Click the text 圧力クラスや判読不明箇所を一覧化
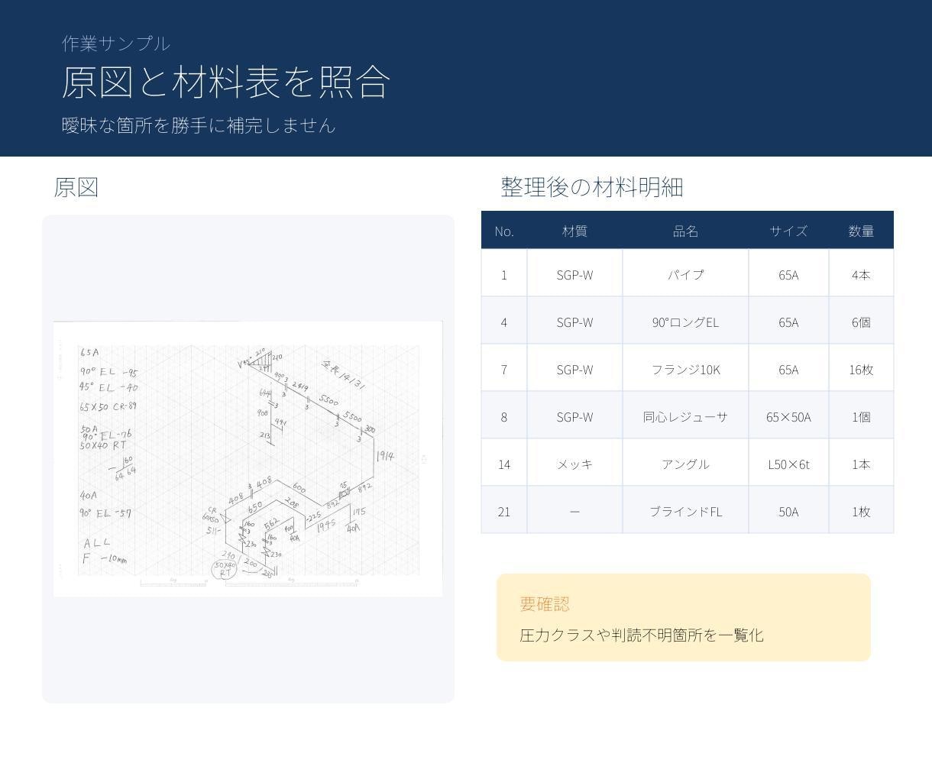 coord(642,635)
